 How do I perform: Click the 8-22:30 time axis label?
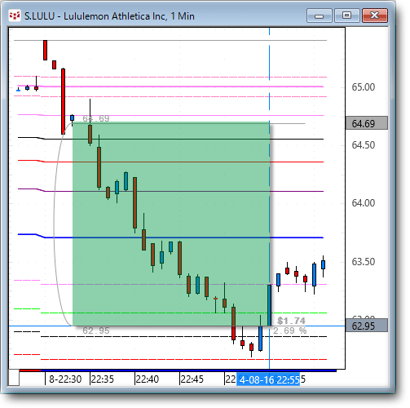65,379
